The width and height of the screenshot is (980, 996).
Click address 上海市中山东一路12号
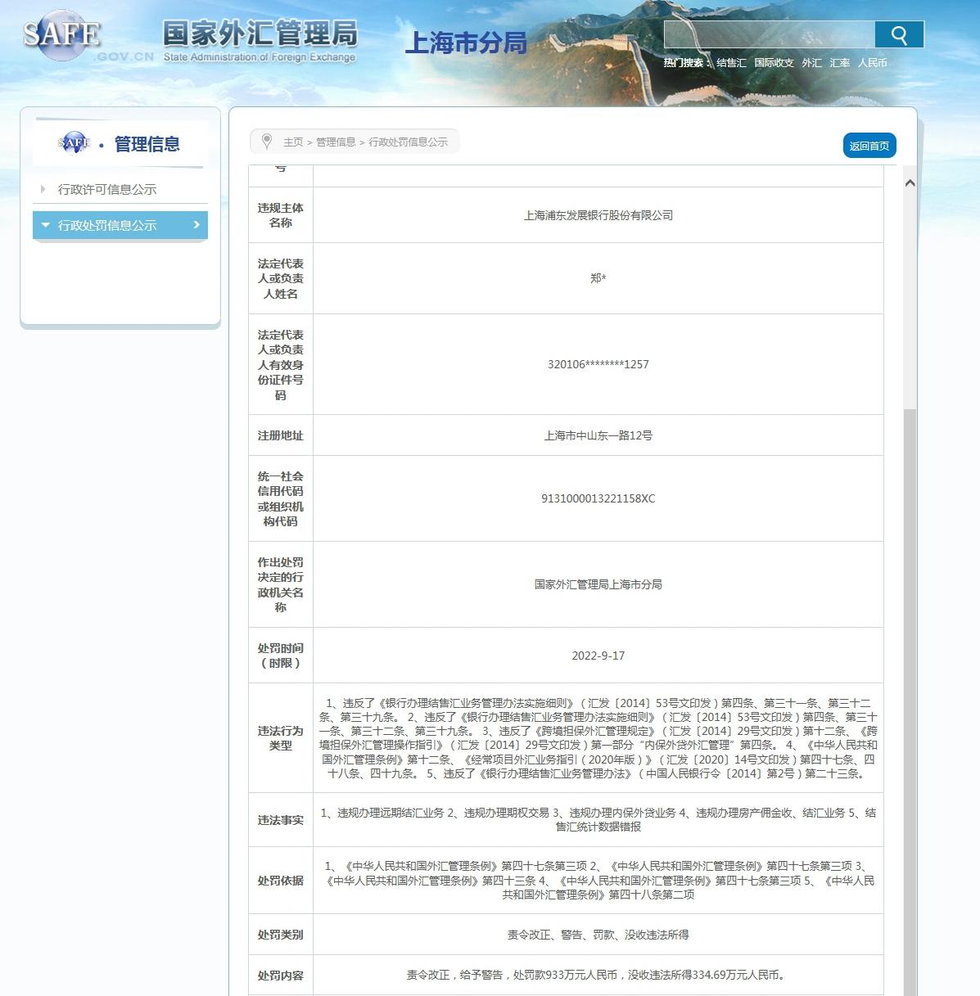[598, 435]
